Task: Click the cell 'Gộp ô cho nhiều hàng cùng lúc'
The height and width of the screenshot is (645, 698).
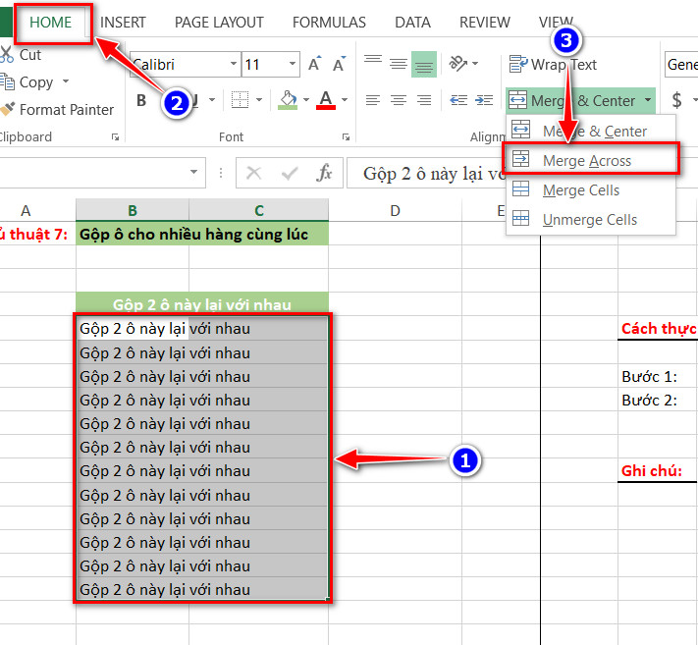Action: click(202, 234)
